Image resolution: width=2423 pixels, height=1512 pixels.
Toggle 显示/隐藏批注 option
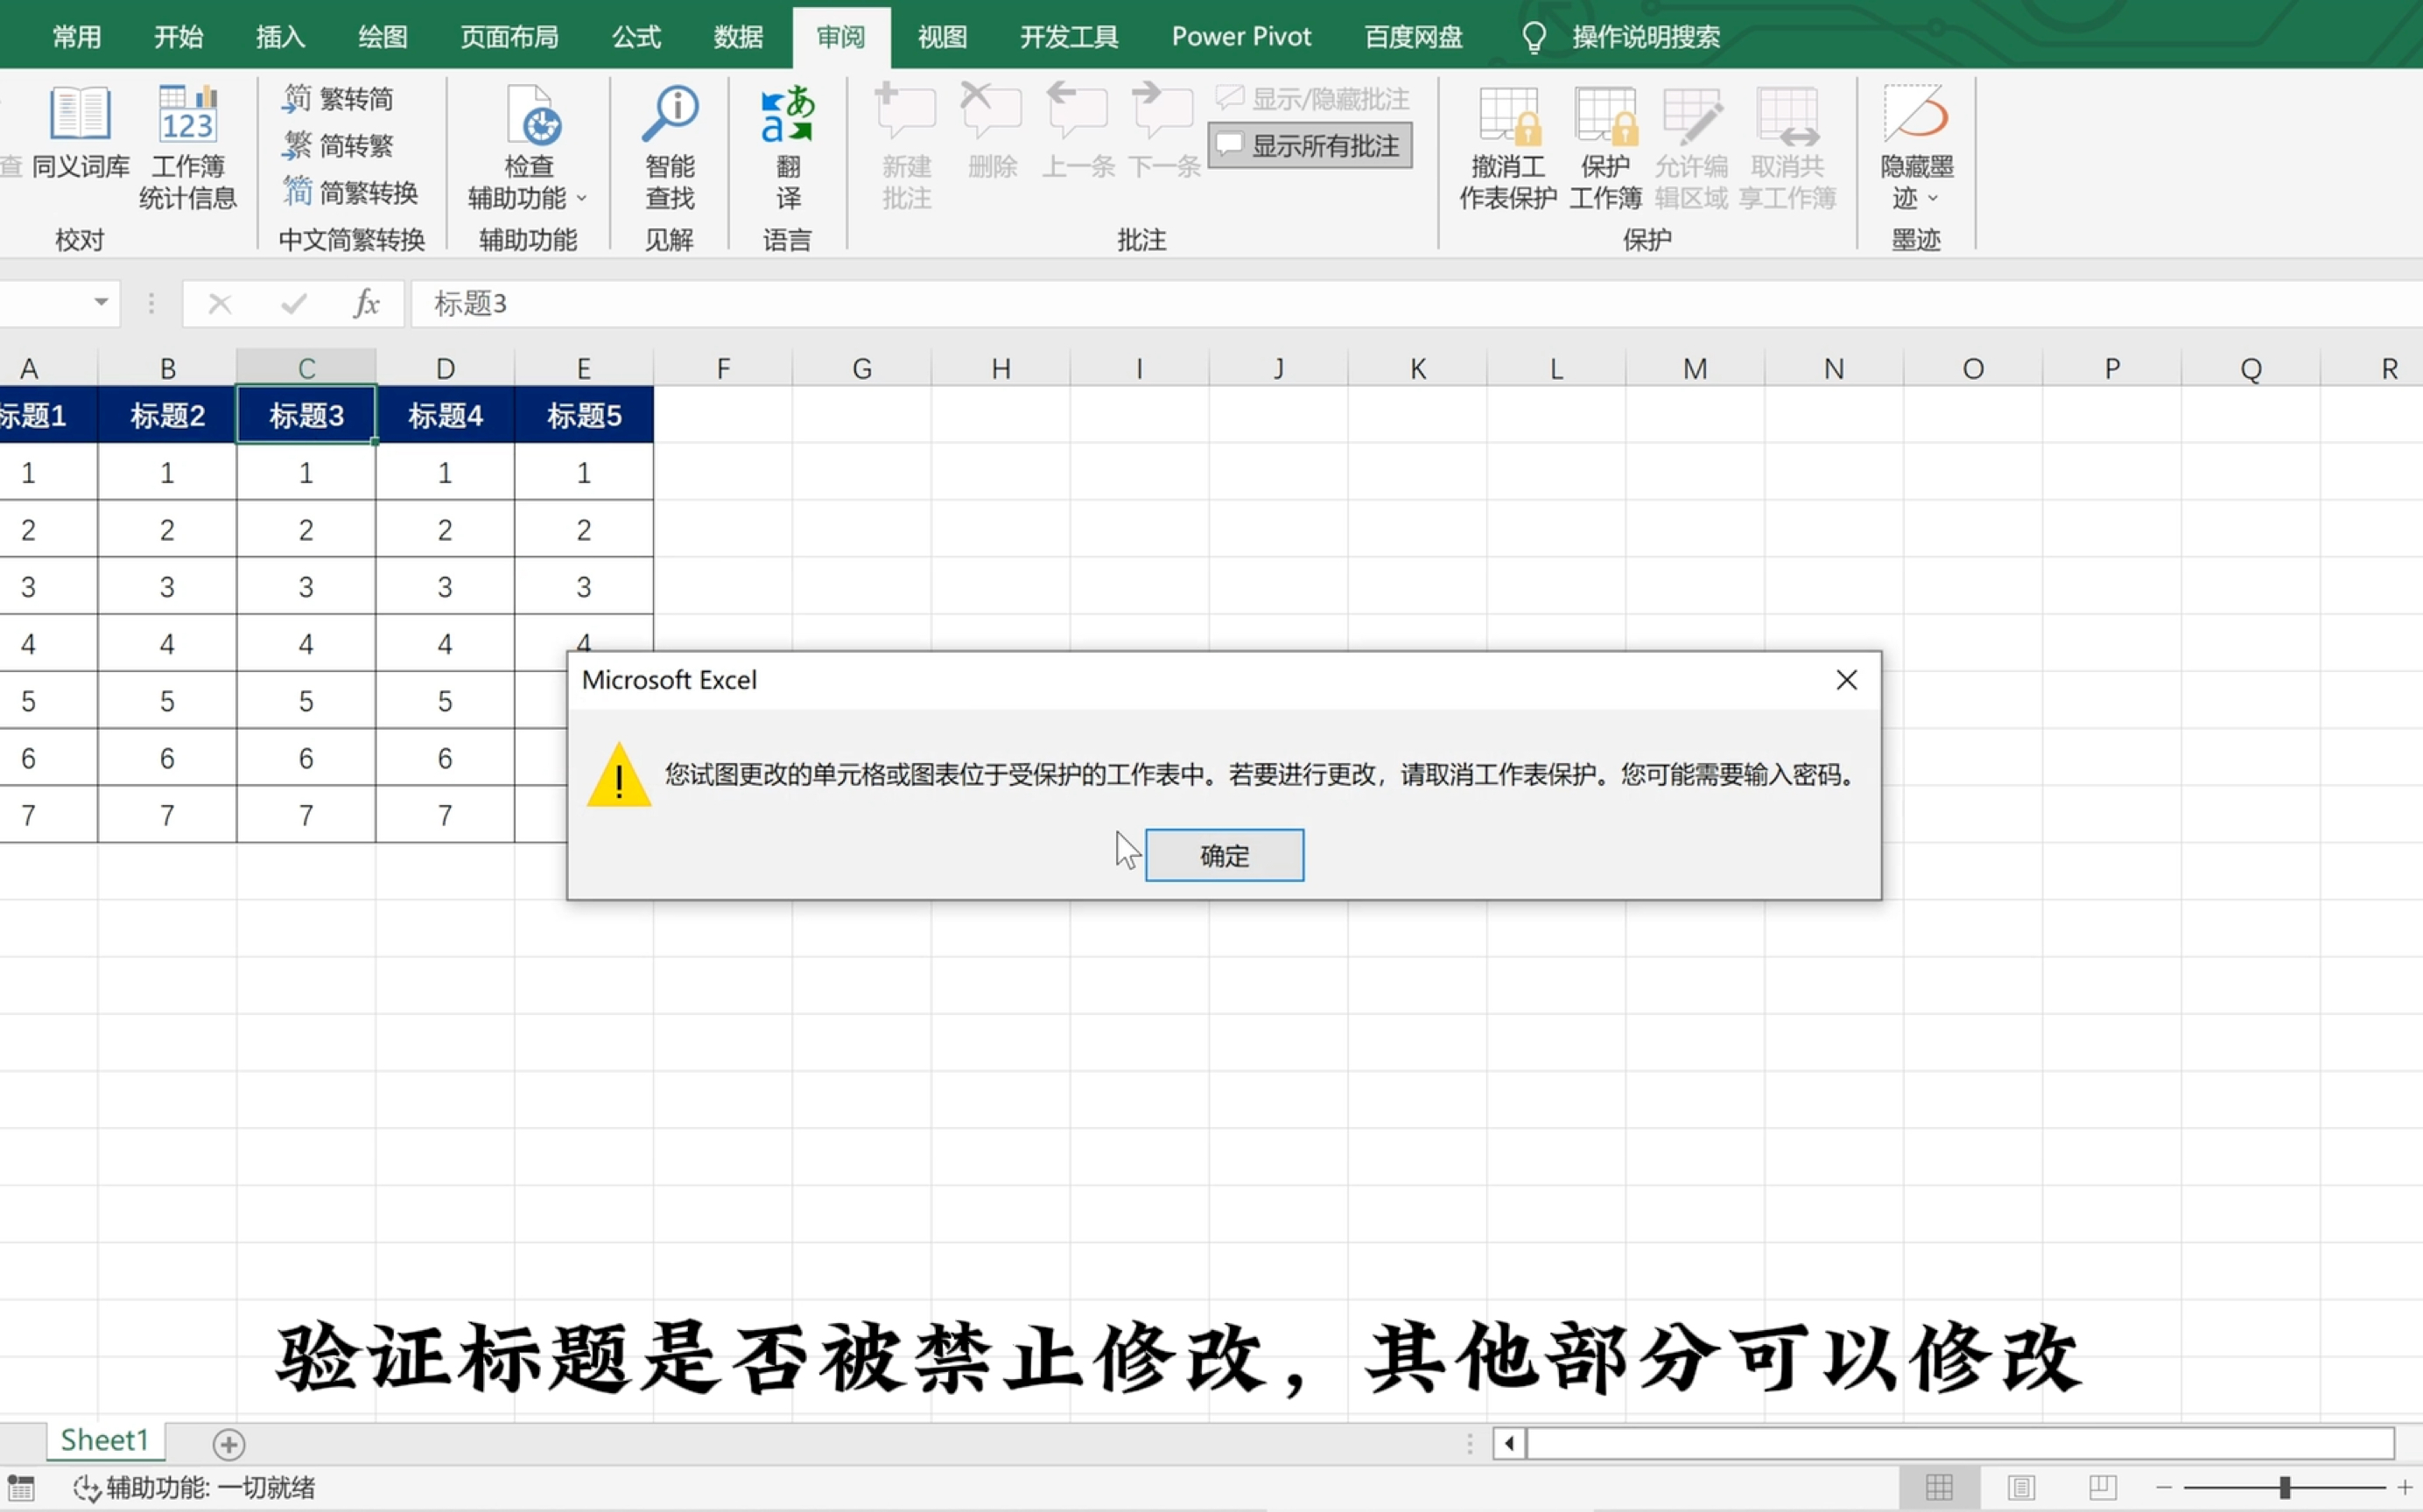(x=1309, y=97)
